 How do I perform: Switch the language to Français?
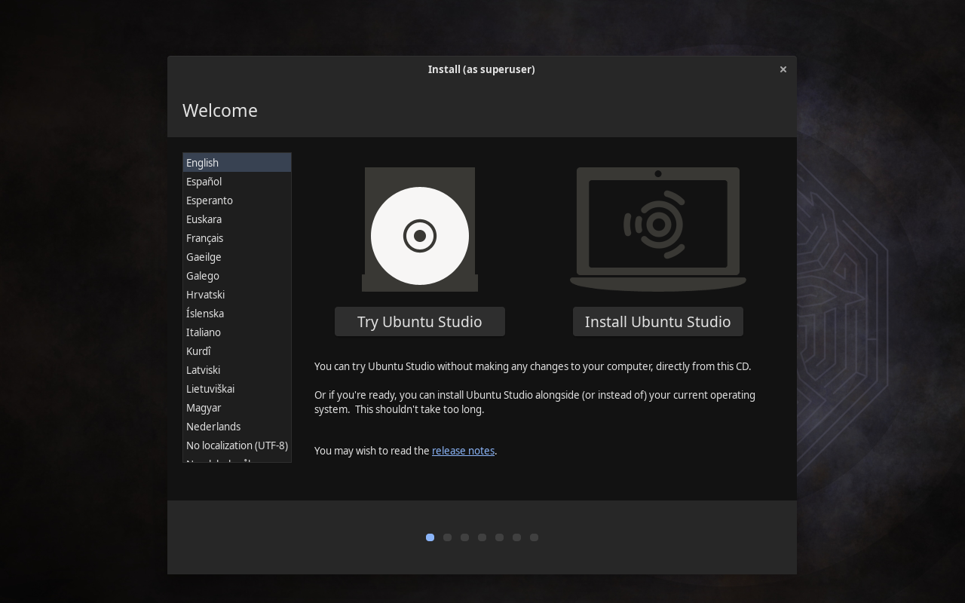click(205, 238)
